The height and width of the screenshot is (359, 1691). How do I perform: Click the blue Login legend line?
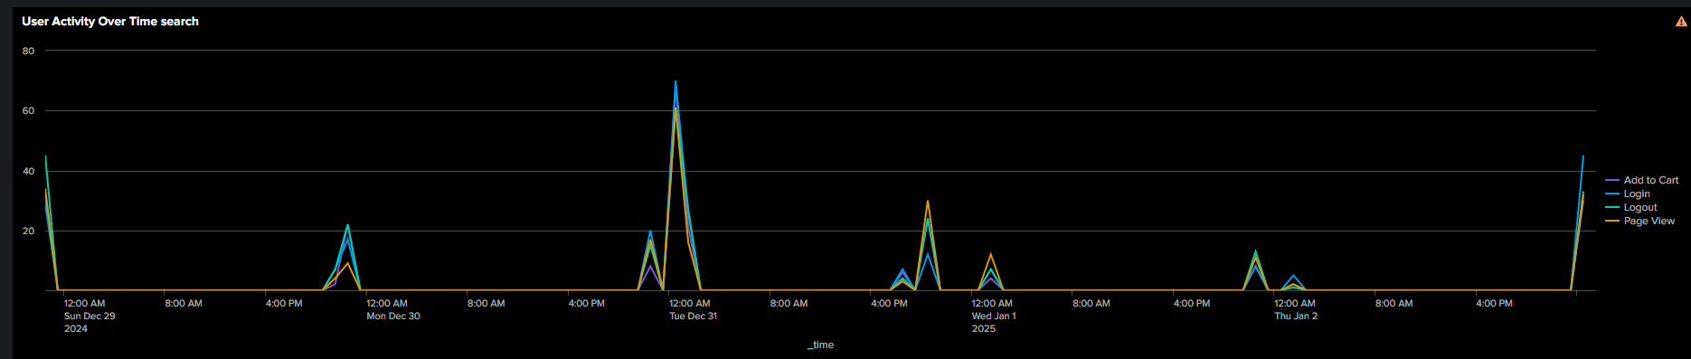pyautogui.click(x=1612, y=194)
